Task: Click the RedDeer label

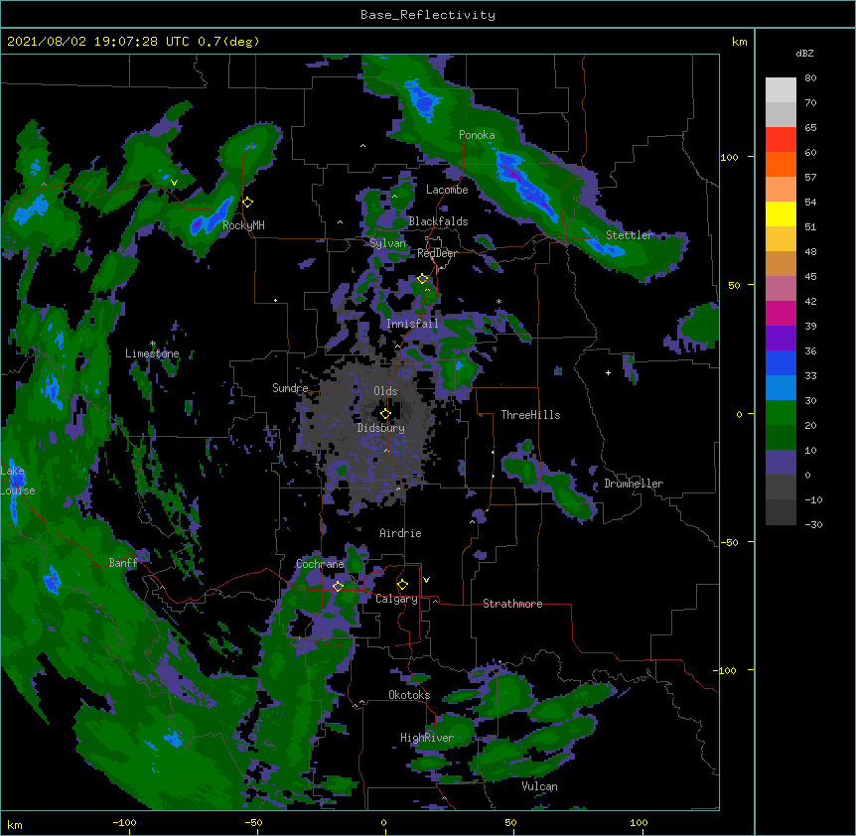Action: coord(437,253)
